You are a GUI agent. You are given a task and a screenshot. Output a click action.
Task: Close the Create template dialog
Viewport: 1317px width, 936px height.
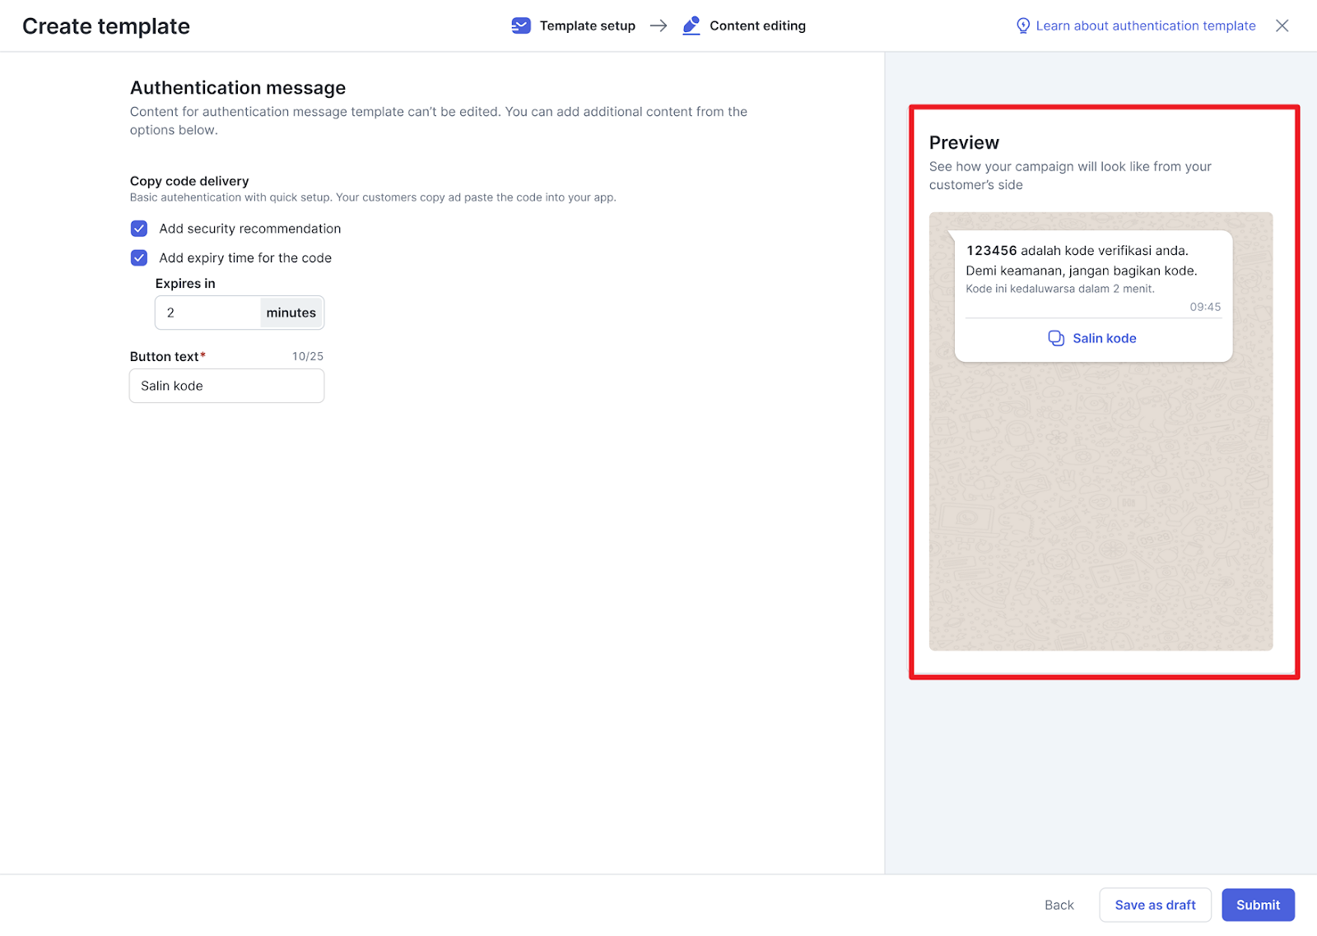coord(1282,25)
